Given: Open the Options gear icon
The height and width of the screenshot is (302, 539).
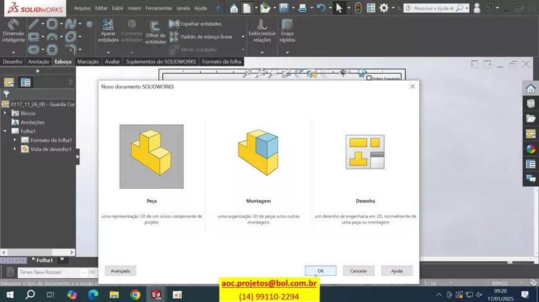Looking at the screenshot, I should click(x=383, y=8).
